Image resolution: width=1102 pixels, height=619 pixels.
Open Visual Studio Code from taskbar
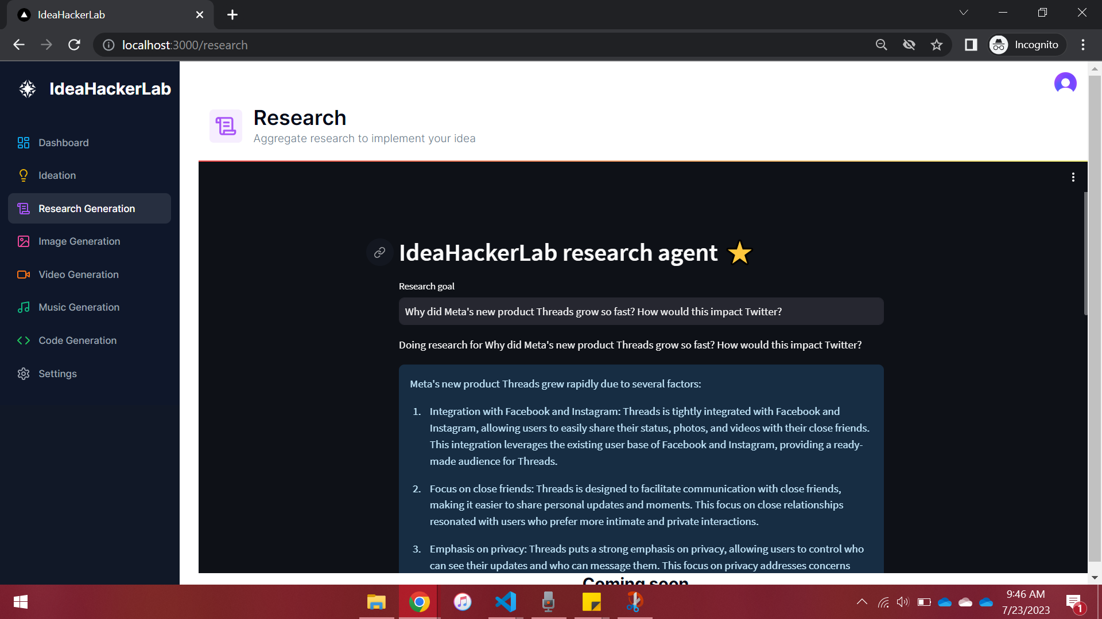pyautogui.click(x=506, y=602)
